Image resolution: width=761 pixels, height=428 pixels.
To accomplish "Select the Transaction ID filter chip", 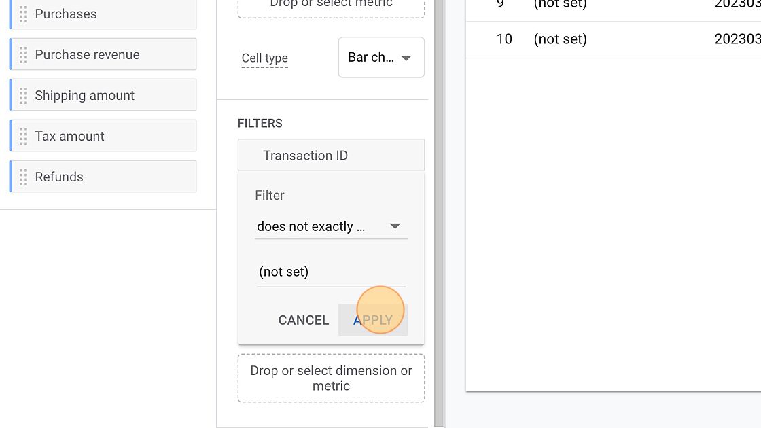I will tap(331, 156).
